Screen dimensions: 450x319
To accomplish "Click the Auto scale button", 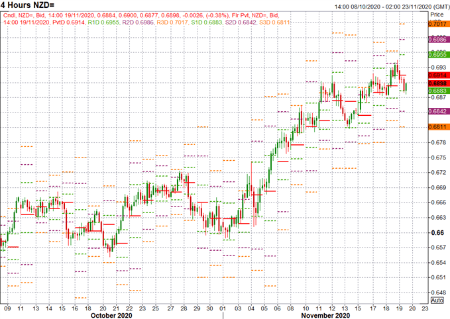I will (437, 300).
